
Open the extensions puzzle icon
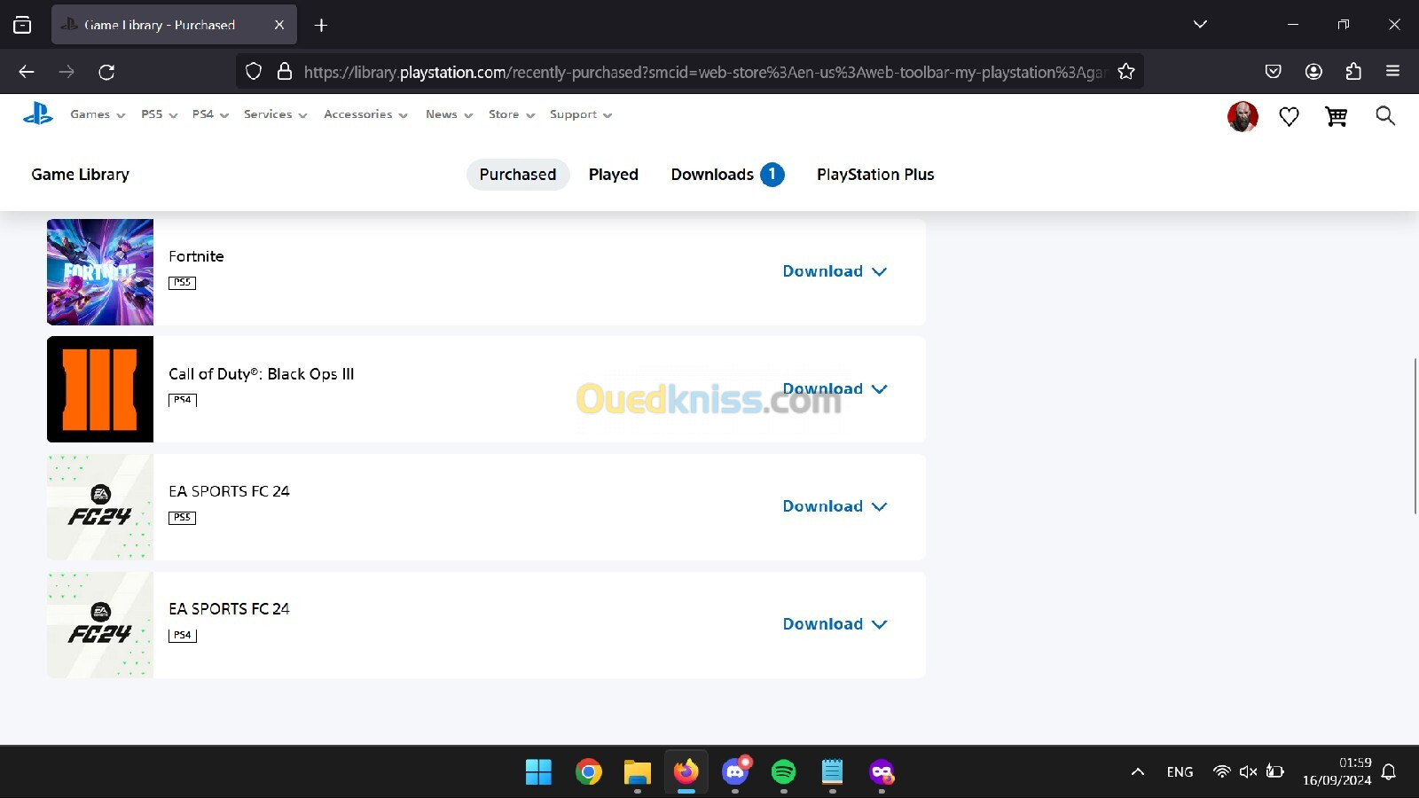1353,72
